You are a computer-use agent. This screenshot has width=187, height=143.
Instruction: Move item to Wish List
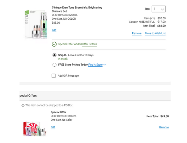(155, 33)
